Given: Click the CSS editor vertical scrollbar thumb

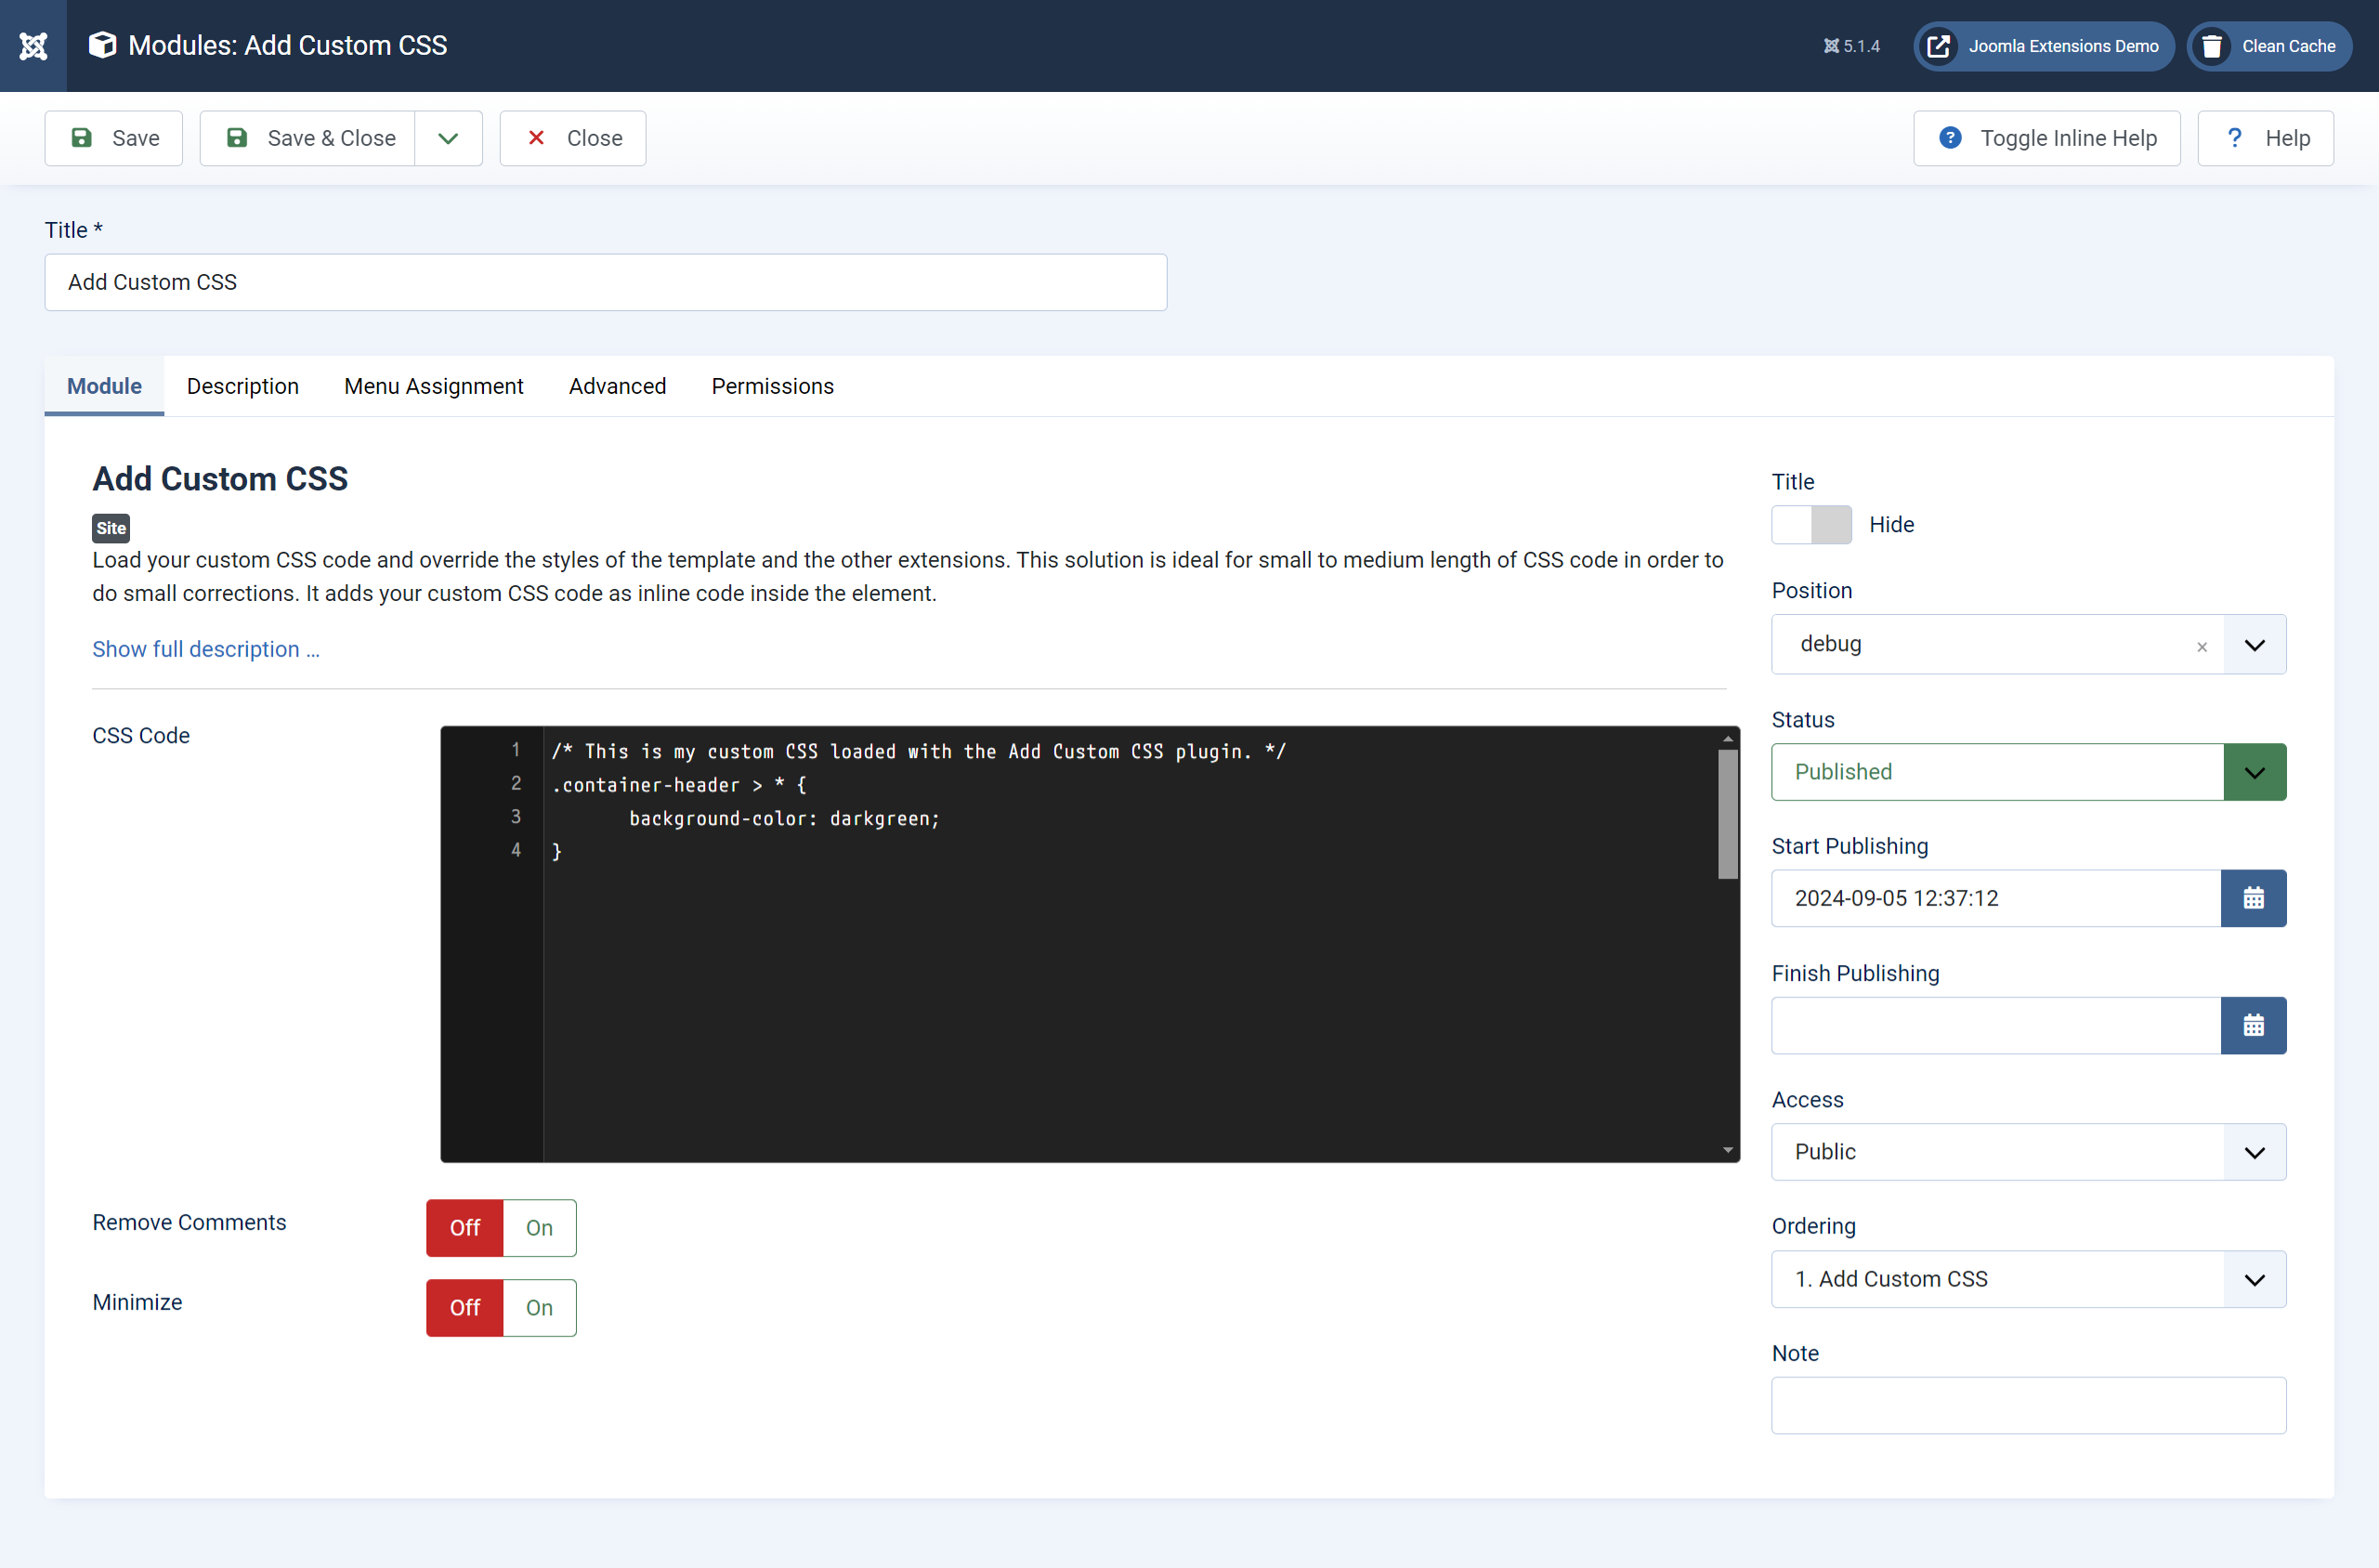Looking at the screenshot, I should 1728,814.
